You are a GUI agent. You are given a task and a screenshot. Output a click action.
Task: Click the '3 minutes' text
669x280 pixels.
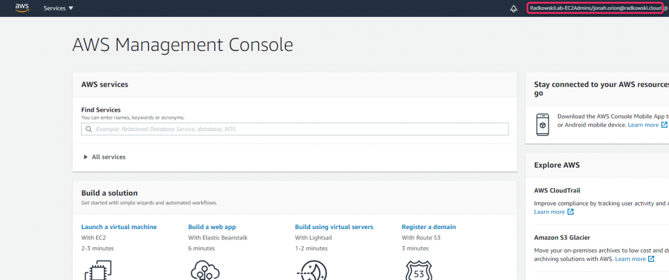pos(415,248)
